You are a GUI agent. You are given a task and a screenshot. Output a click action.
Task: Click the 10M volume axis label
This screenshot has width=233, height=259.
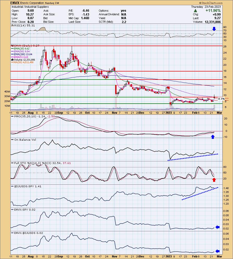point(7,106)
